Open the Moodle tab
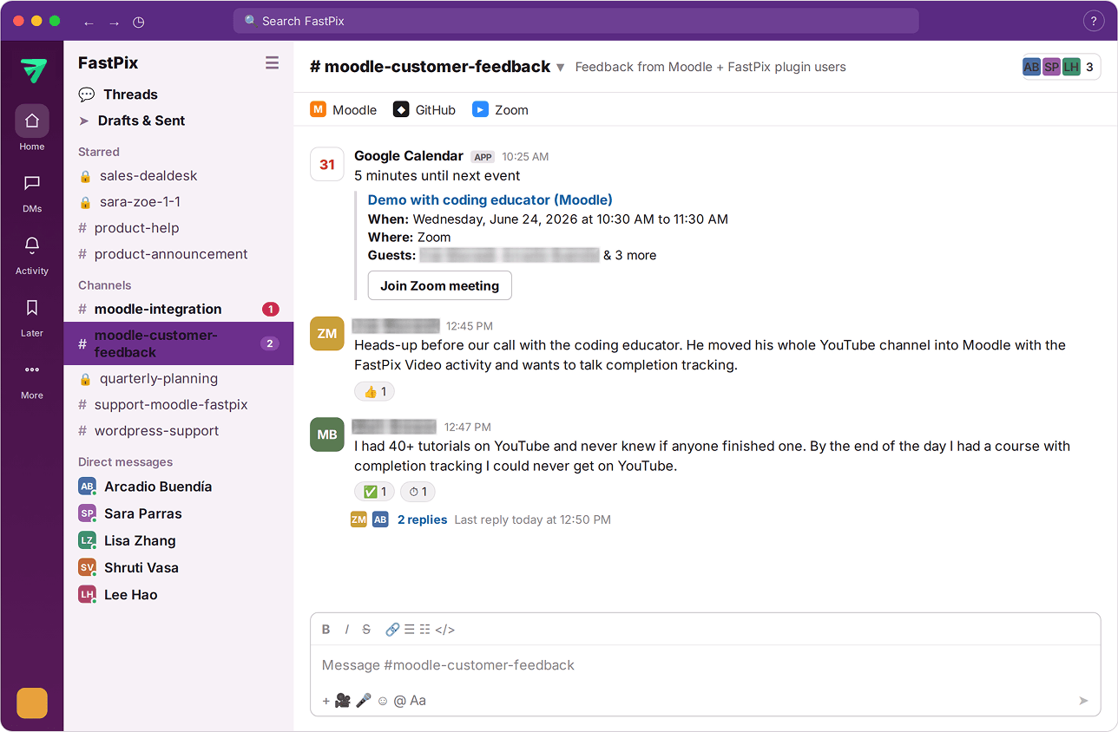The width and height of the screenshot is (1118, 732). 344,110
